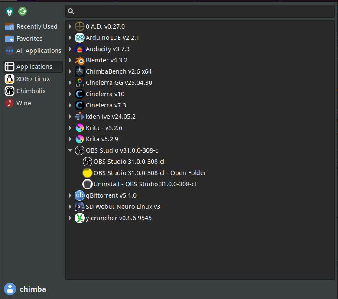Click the Cinelerra v7.3 'C' icon
This screenshot has height=299, width=338.
pos(80,105)
